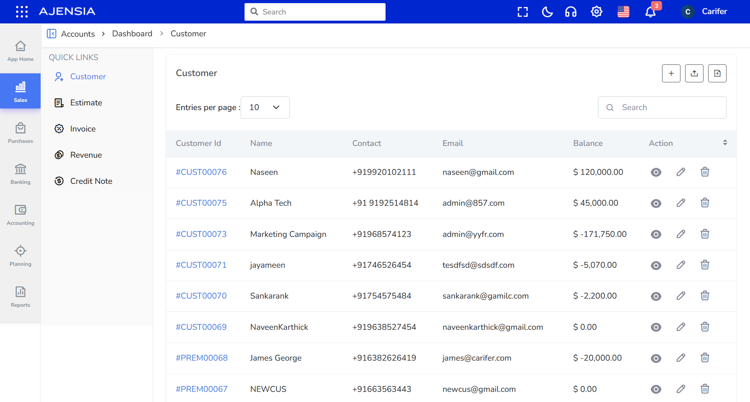Toggle dark mode moon icon

tap(547, 12)
